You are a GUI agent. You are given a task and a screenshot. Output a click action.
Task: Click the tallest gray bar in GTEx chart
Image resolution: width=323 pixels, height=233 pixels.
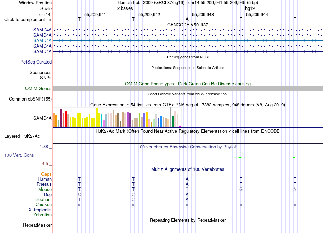point(171,117)
